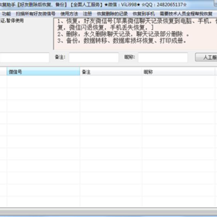Image resolution: width=217 pixels, height=217 pixels.
Task: Sort the list by 备注 column header
Action: 111,72
